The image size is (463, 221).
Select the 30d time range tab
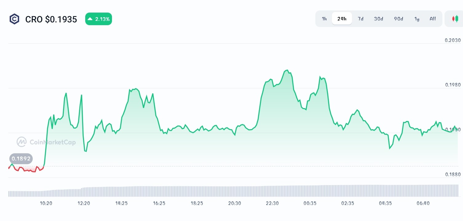point(378,19)
